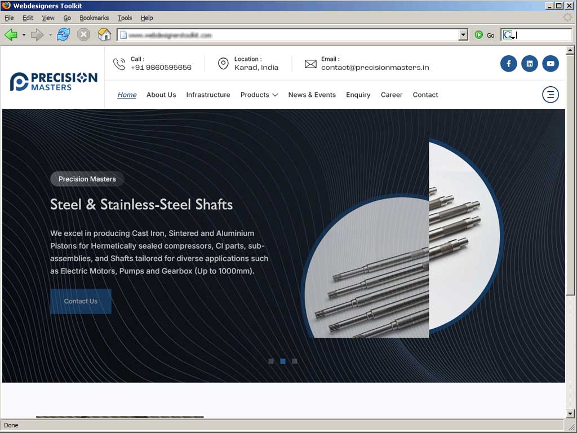Open the Back history dropdown arrow
Screen dimensions: 577x433
tap(24, 36)
